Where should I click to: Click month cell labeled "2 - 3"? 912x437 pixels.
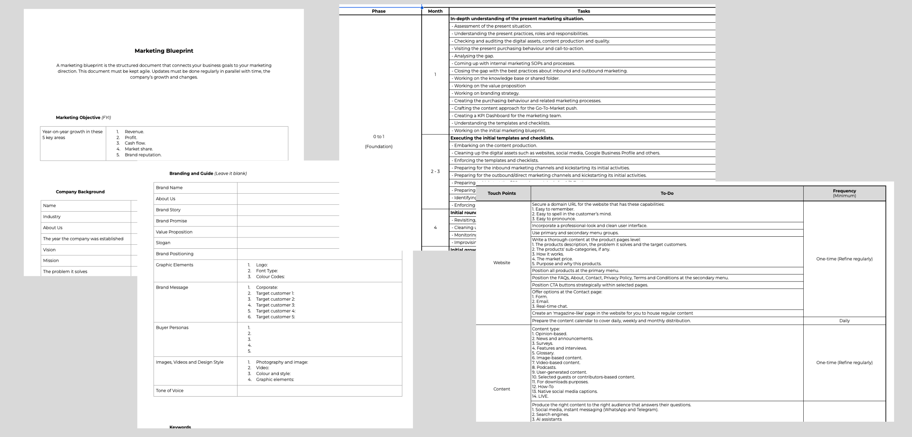[x=435, y=172]
